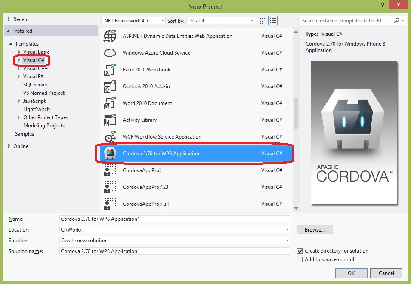411x284 pixels.
Task: Switch to small icons view
Action: (262, 21)
